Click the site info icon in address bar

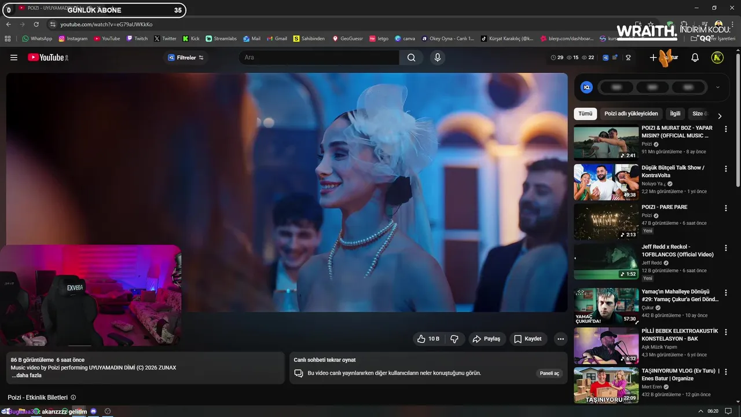53,24
